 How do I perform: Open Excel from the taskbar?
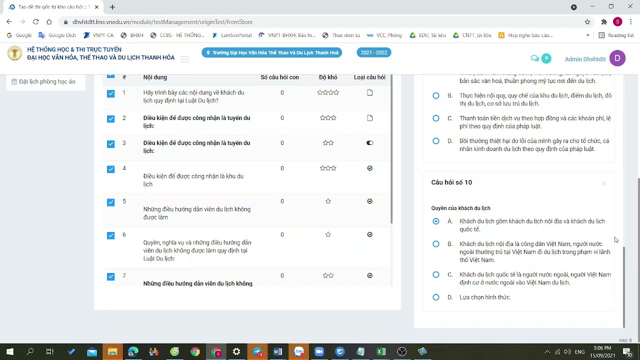click(x=381, y=351)
